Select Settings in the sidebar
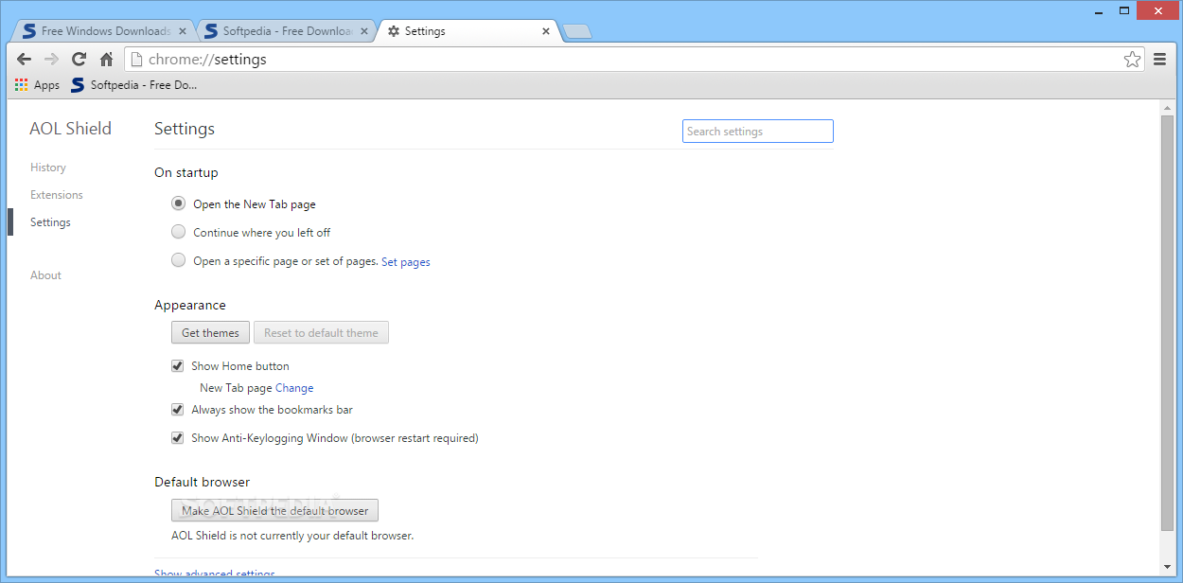The width and height of the screenshot is (1183, 583). 50,222
